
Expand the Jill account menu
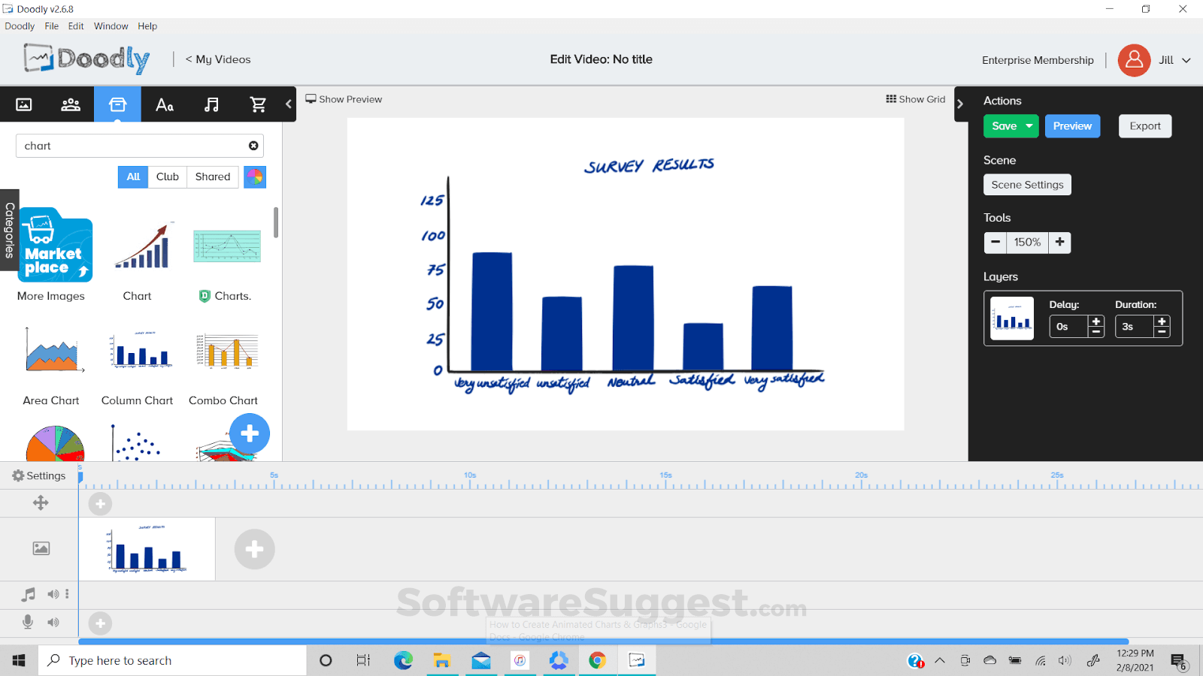coord(1186,60)
